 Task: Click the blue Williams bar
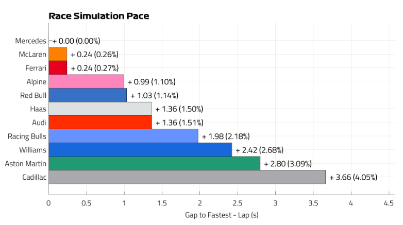(140, 150)
